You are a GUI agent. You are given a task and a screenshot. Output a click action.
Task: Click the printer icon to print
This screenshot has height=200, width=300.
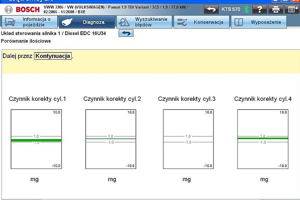pos(276,9)
